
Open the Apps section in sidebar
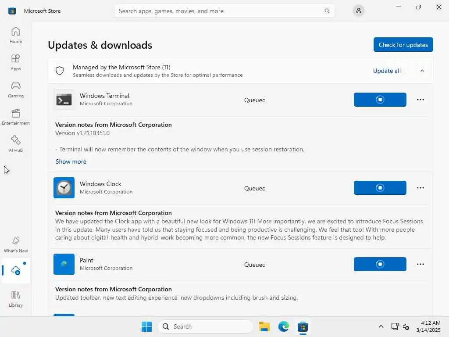tap(16, 62)
